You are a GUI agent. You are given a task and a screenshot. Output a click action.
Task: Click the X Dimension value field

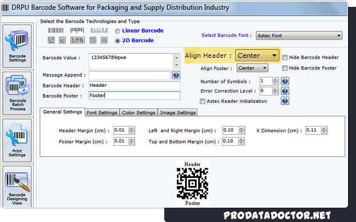[313, 130]
